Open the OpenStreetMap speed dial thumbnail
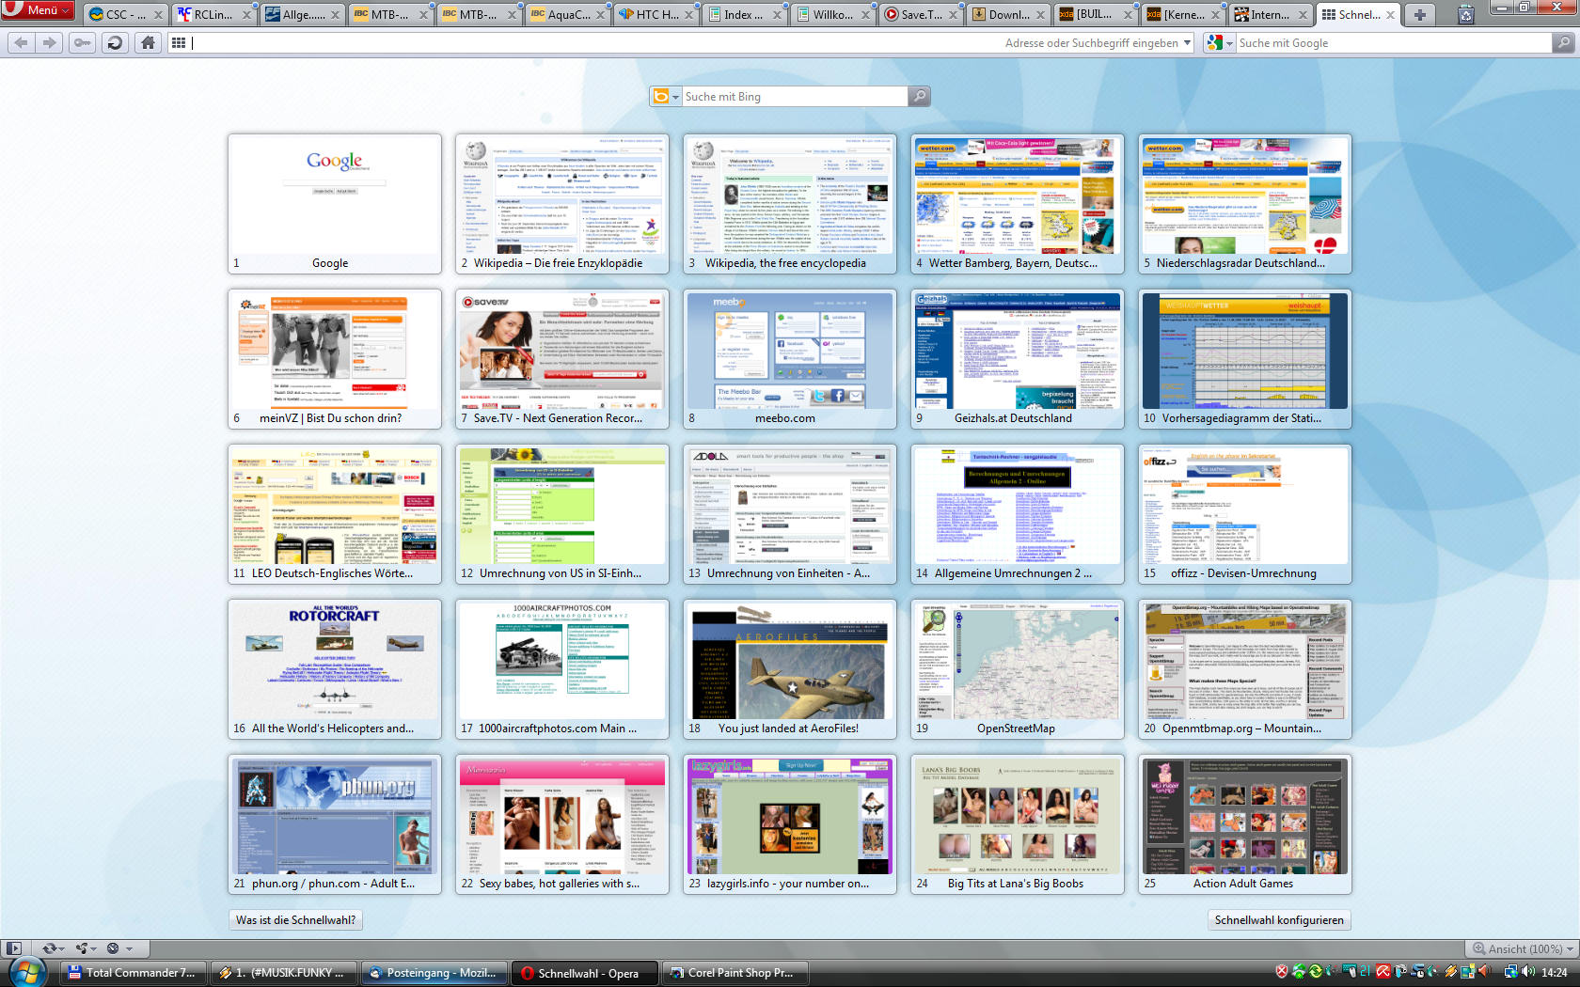The image size is (1580, 987). tap(1017, 668)
